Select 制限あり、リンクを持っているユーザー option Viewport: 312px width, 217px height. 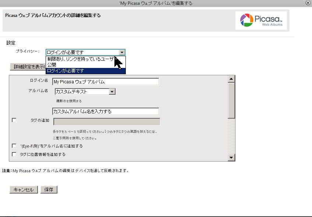[x=86, y=59]
